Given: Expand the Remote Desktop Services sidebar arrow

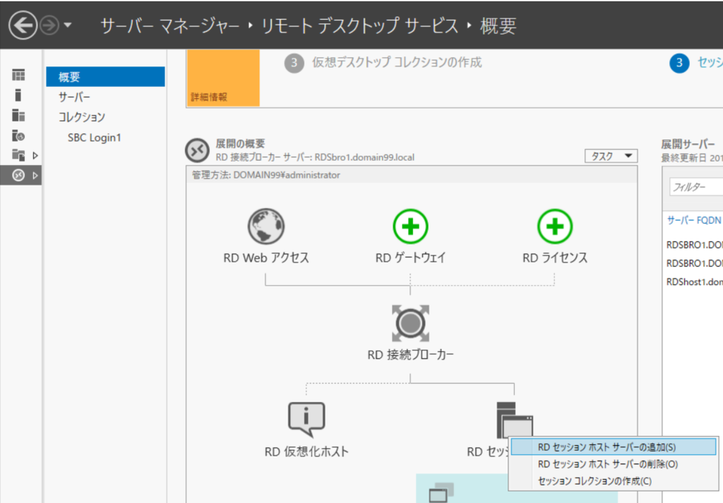Looking at the screenshot, I should (35, 176).
